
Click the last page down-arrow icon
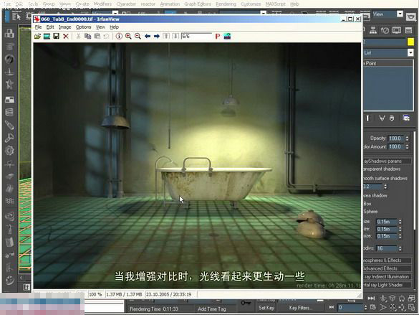(x=175, y=36)
